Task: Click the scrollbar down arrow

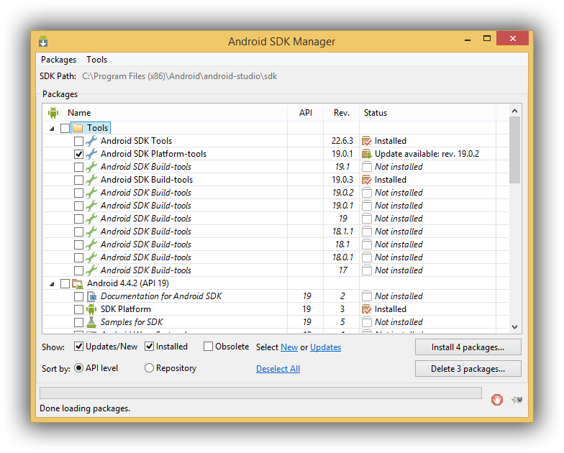Action: (x=515, y=326)
